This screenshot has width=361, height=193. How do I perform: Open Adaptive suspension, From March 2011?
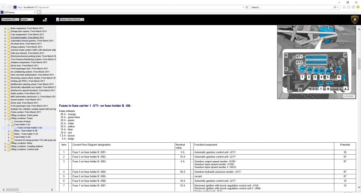click(29, 62)
